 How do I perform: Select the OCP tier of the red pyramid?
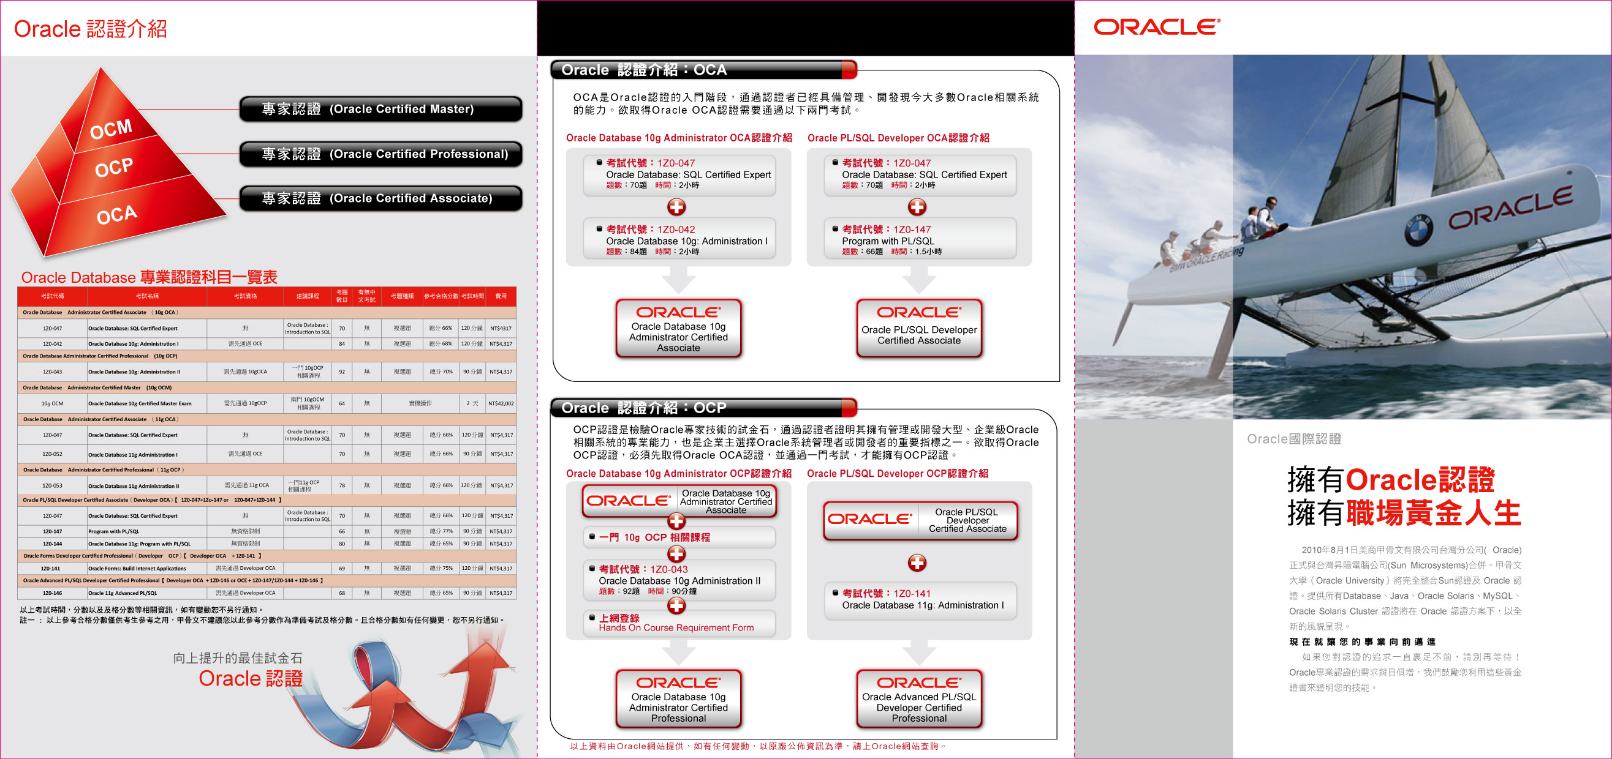114,168
